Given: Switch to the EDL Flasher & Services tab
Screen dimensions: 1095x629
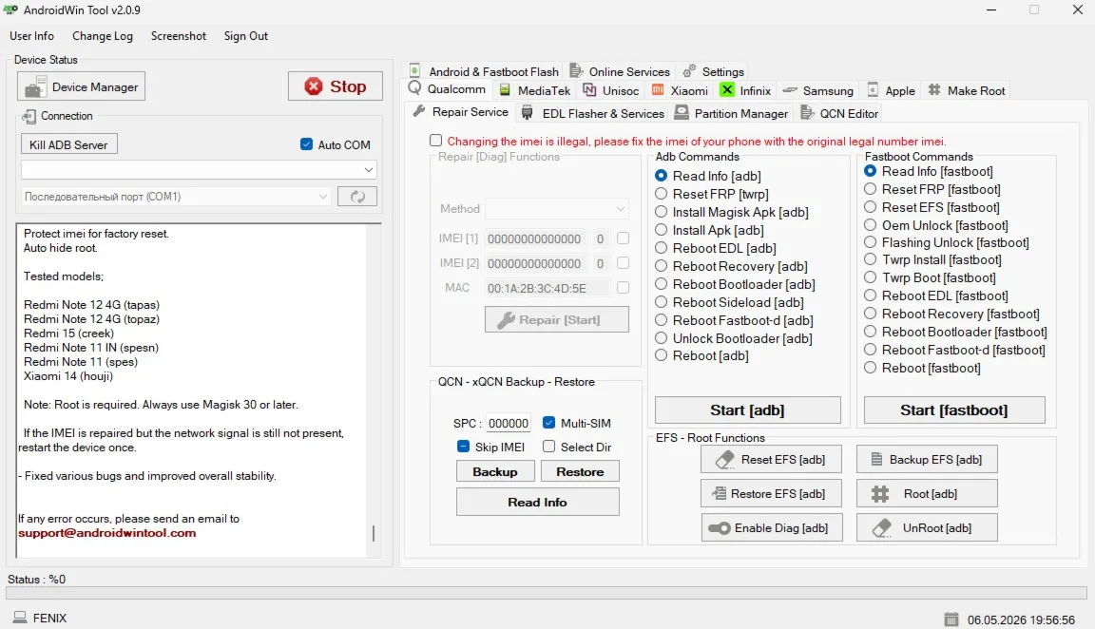Looking at the screenshot, I should point(593,113).
